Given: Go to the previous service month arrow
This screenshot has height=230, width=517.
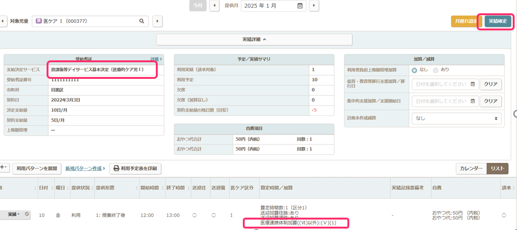Looking at the screenshot, I should click(214, 6).
